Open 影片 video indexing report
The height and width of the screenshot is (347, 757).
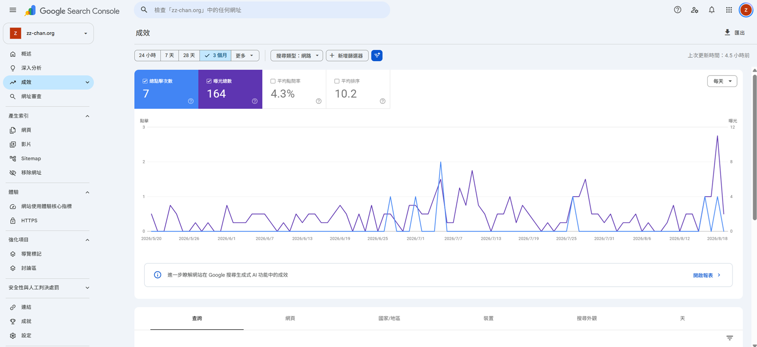[48, 144]
